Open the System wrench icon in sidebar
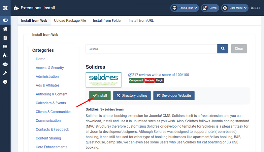The height and width of the screenshot is (152, 264). (5, 73)
